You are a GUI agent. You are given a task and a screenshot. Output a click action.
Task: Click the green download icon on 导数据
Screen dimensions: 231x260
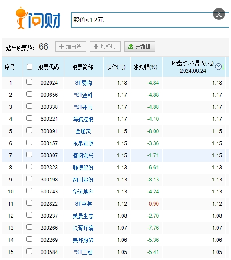pyautogui.click(x=130, y=47)
